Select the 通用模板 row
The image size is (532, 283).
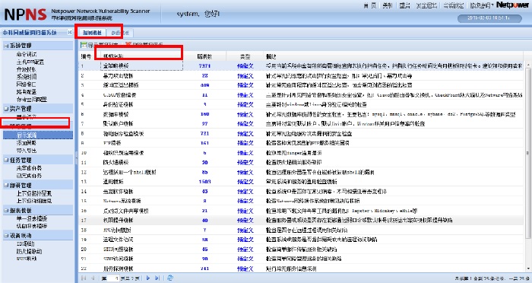(x=302, y=182)
